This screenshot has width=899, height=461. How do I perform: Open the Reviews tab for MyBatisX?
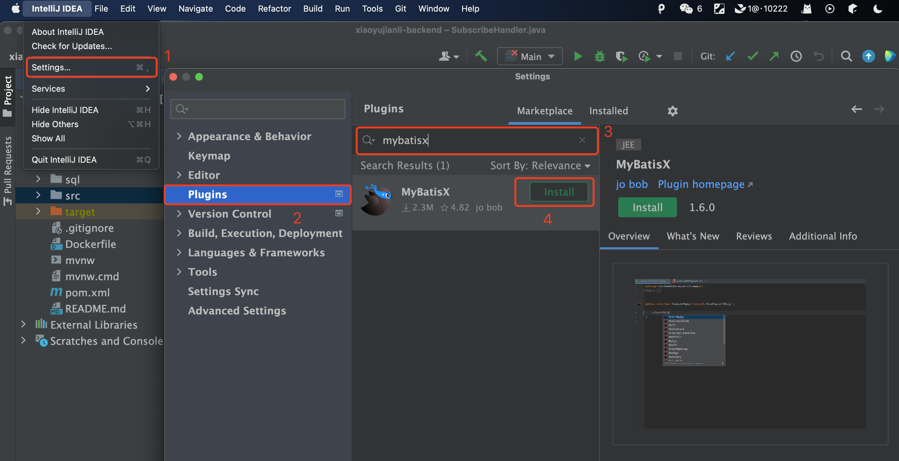click(754, 236)
